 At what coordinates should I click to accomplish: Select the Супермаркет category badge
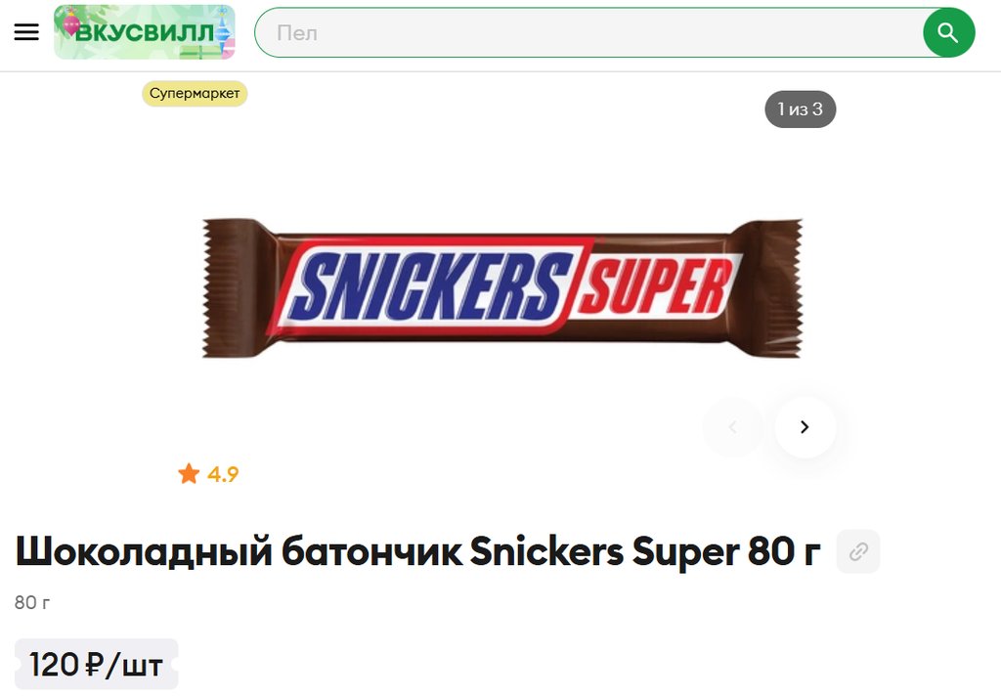195,93
